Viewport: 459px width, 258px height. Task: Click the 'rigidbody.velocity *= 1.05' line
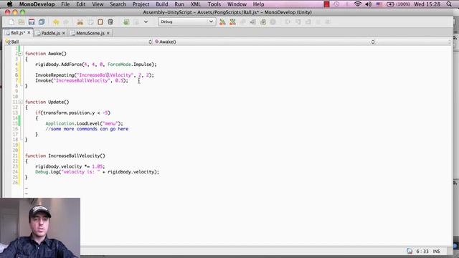[70, 166]
